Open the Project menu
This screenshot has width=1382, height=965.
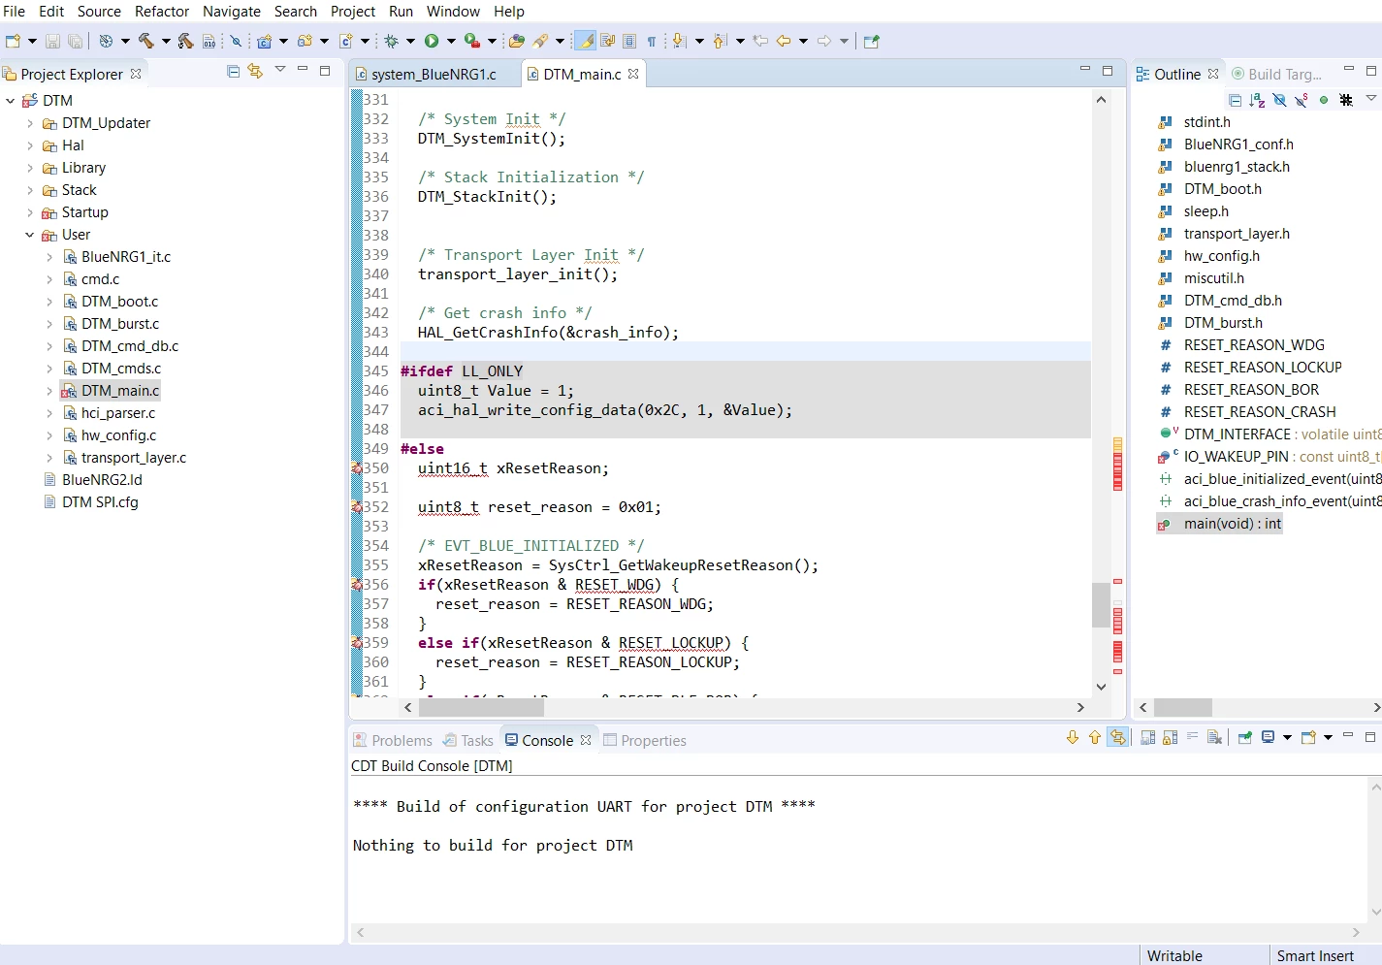[x=353, y=12]
